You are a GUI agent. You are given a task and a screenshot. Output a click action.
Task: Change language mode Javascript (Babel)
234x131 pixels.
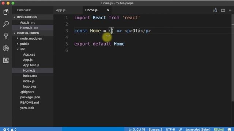click(198, 130)
